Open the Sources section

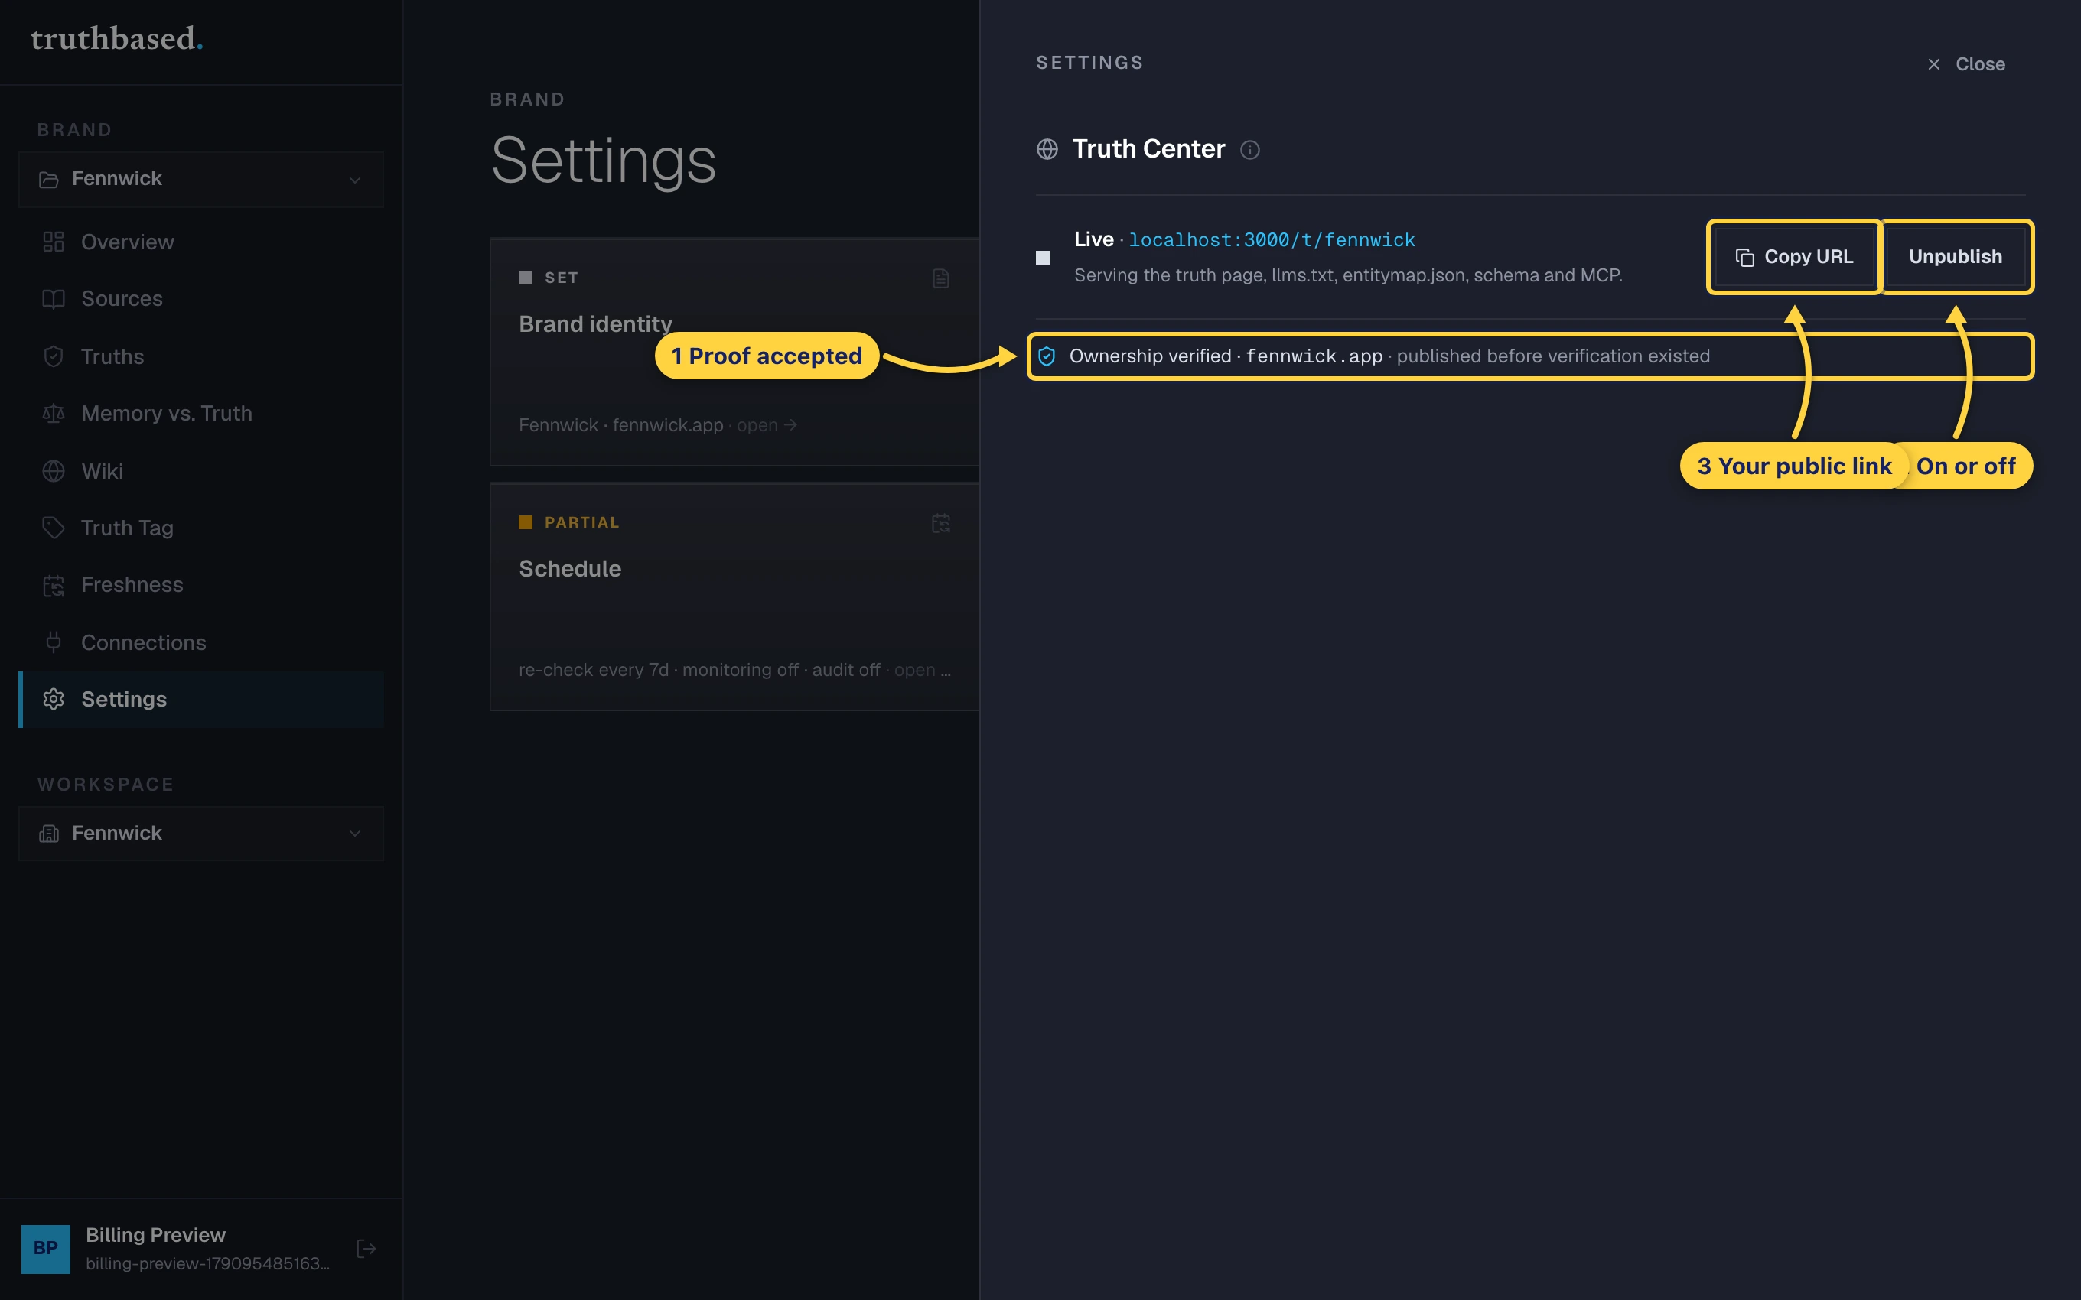coord(200,299)
